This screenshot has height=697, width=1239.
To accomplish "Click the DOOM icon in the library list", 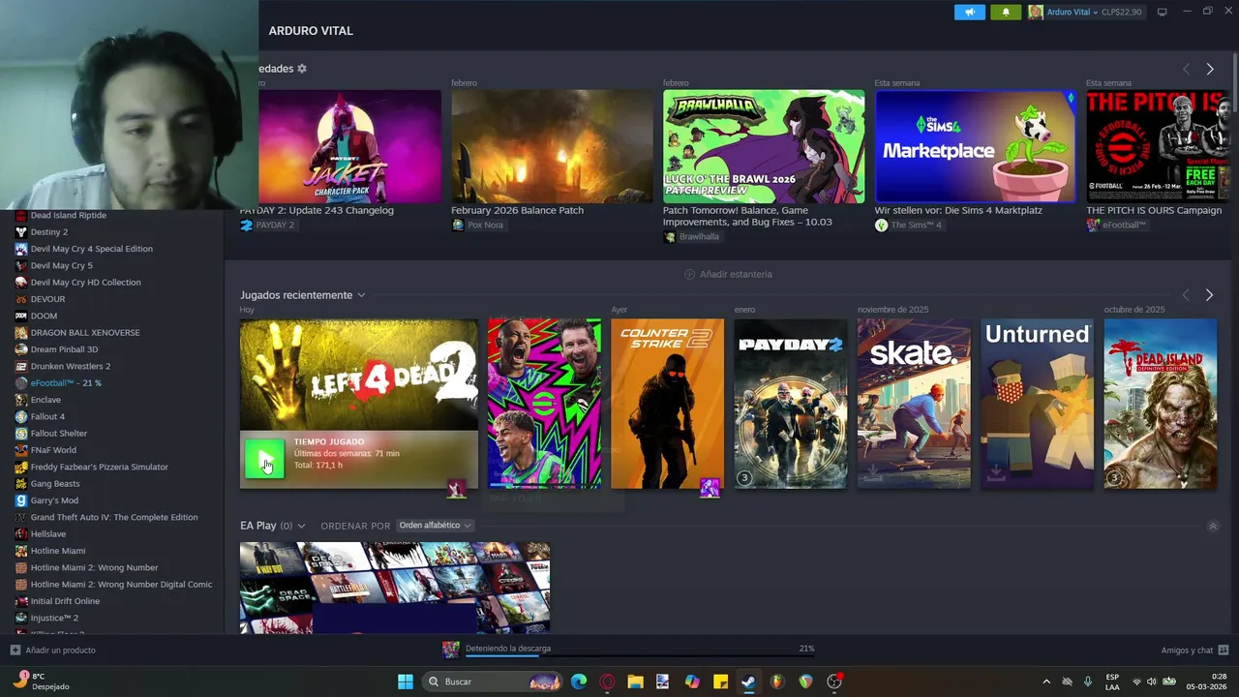I will pos(21,316).
